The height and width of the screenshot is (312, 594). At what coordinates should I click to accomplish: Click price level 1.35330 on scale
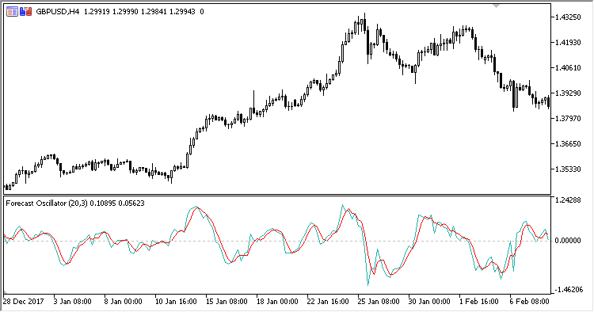[568, 169]
